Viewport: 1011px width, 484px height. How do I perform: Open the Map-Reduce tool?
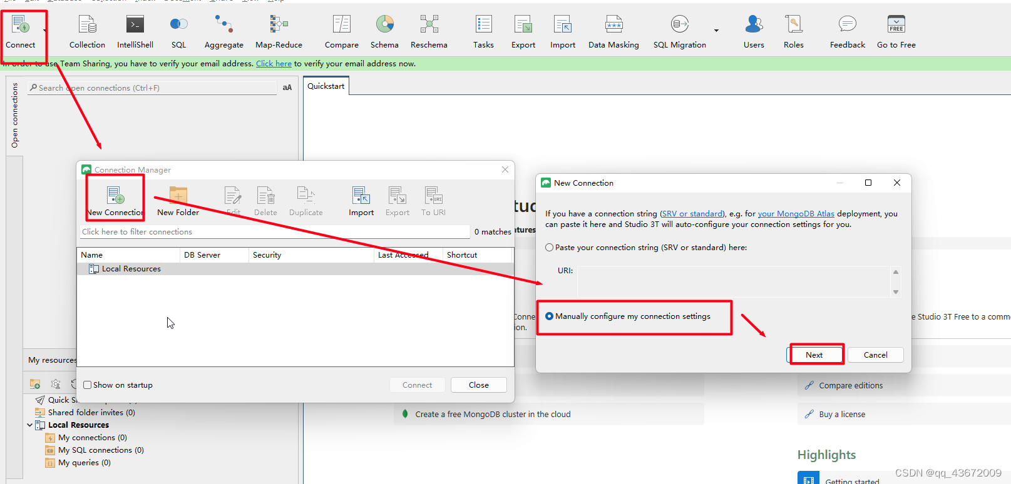tap(279, 33)
